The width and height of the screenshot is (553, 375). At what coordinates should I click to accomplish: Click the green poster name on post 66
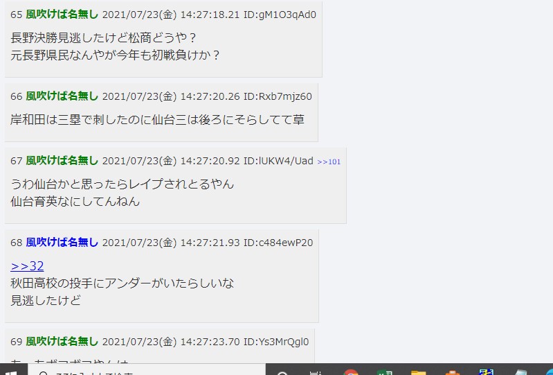pos(62,96)
